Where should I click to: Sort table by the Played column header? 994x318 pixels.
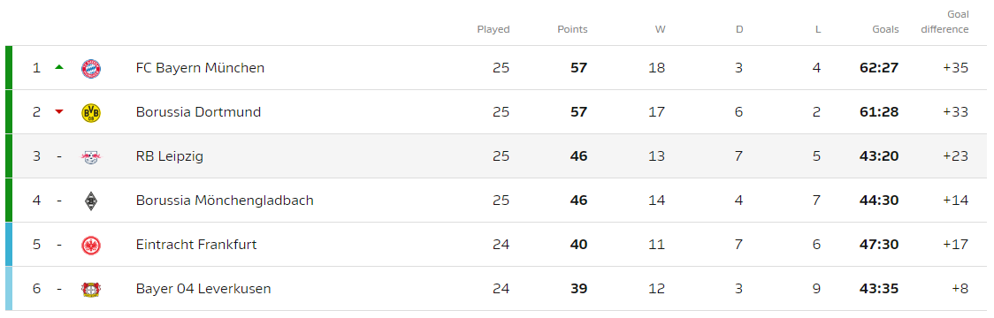point(493,29)
